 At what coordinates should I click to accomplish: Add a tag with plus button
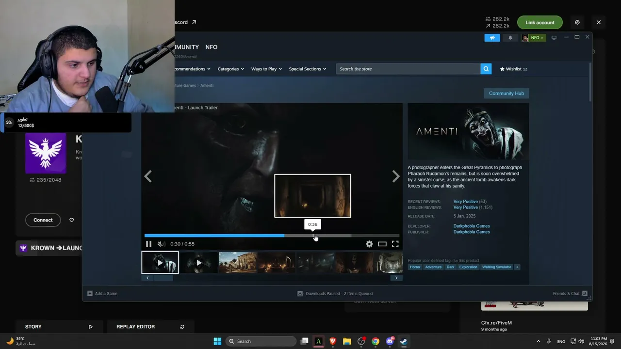(x=517, y=267)
